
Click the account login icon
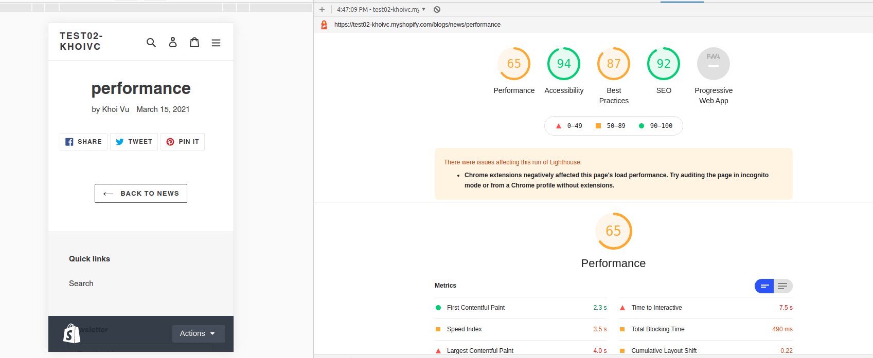[173, 43]
